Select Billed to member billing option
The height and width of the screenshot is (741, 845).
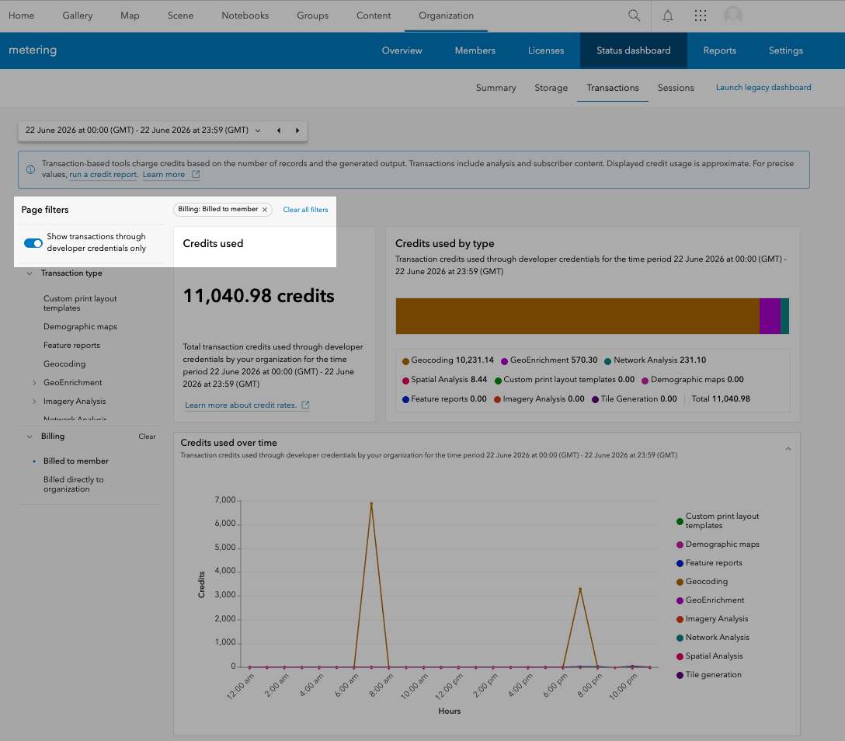(76, 461)
